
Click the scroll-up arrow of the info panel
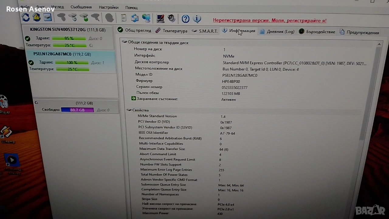pyautogui.click(x=379, y=44)
